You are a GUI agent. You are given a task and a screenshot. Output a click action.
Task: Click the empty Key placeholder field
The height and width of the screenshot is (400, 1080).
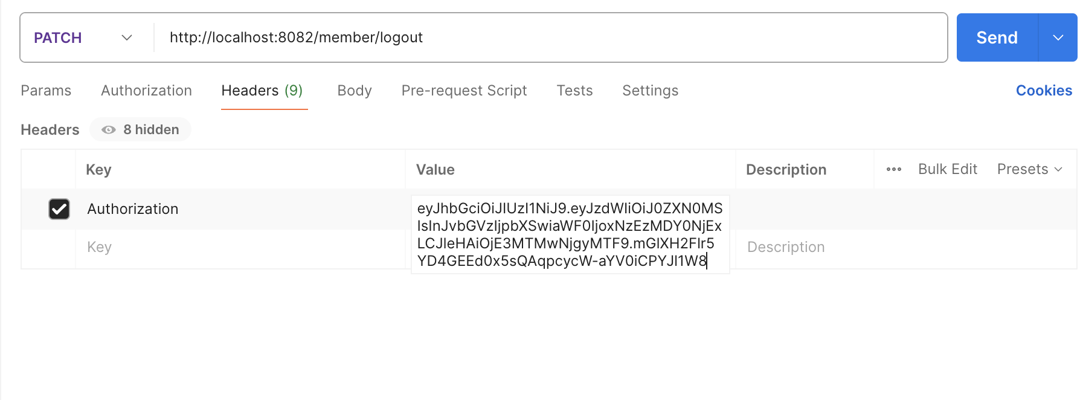(x=240, y=247)
